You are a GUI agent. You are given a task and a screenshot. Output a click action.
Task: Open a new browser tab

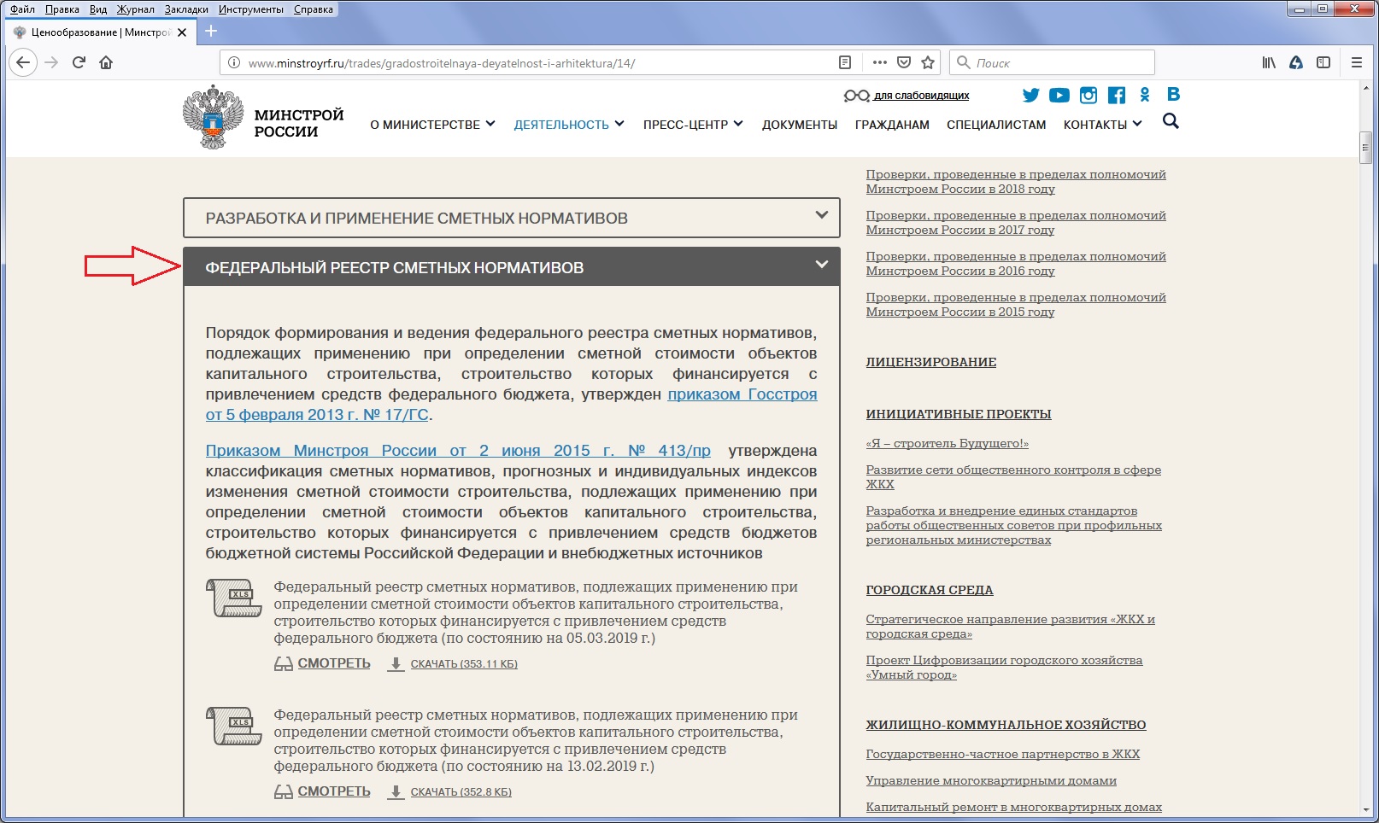click(211, 32)
